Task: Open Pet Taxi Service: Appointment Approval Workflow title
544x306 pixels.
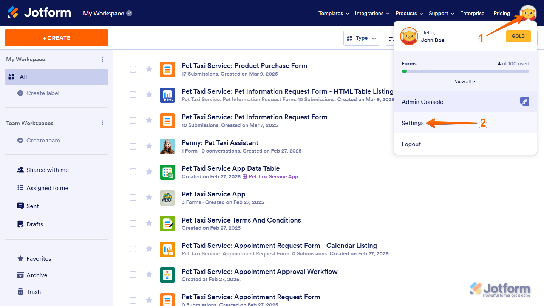Action: [260, 272]
